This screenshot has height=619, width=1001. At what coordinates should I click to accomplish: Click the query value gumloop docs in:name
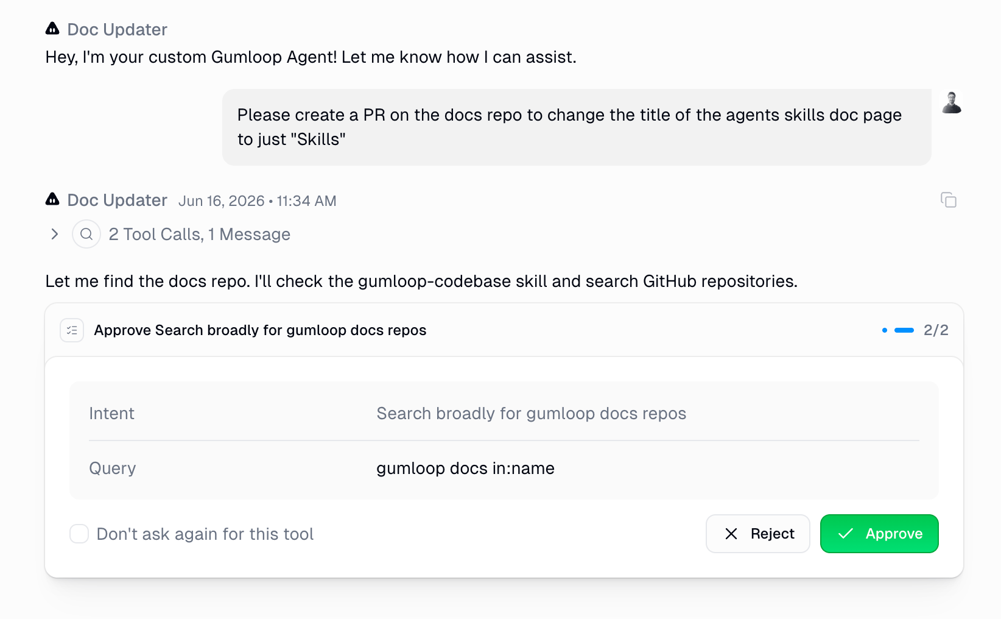(465, 468)
